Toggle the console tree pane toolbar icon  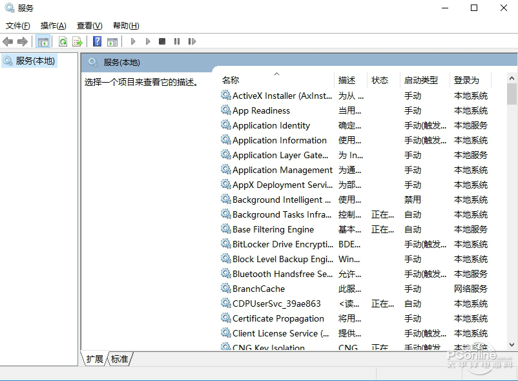click(43, 41)
